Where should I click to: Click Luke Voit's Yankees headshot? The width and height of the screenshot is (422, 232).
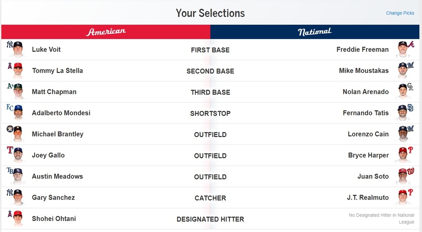[x=15, y=49]
